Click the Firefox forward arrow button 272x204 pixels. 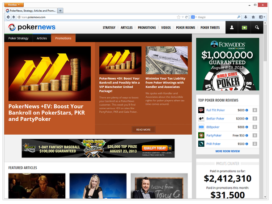tap(14, 17)
